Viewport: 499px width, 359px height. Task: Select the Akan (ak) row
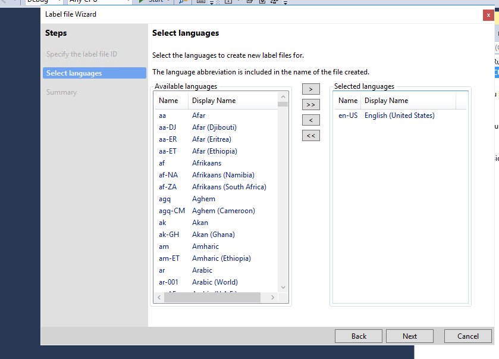pos(216,223)
